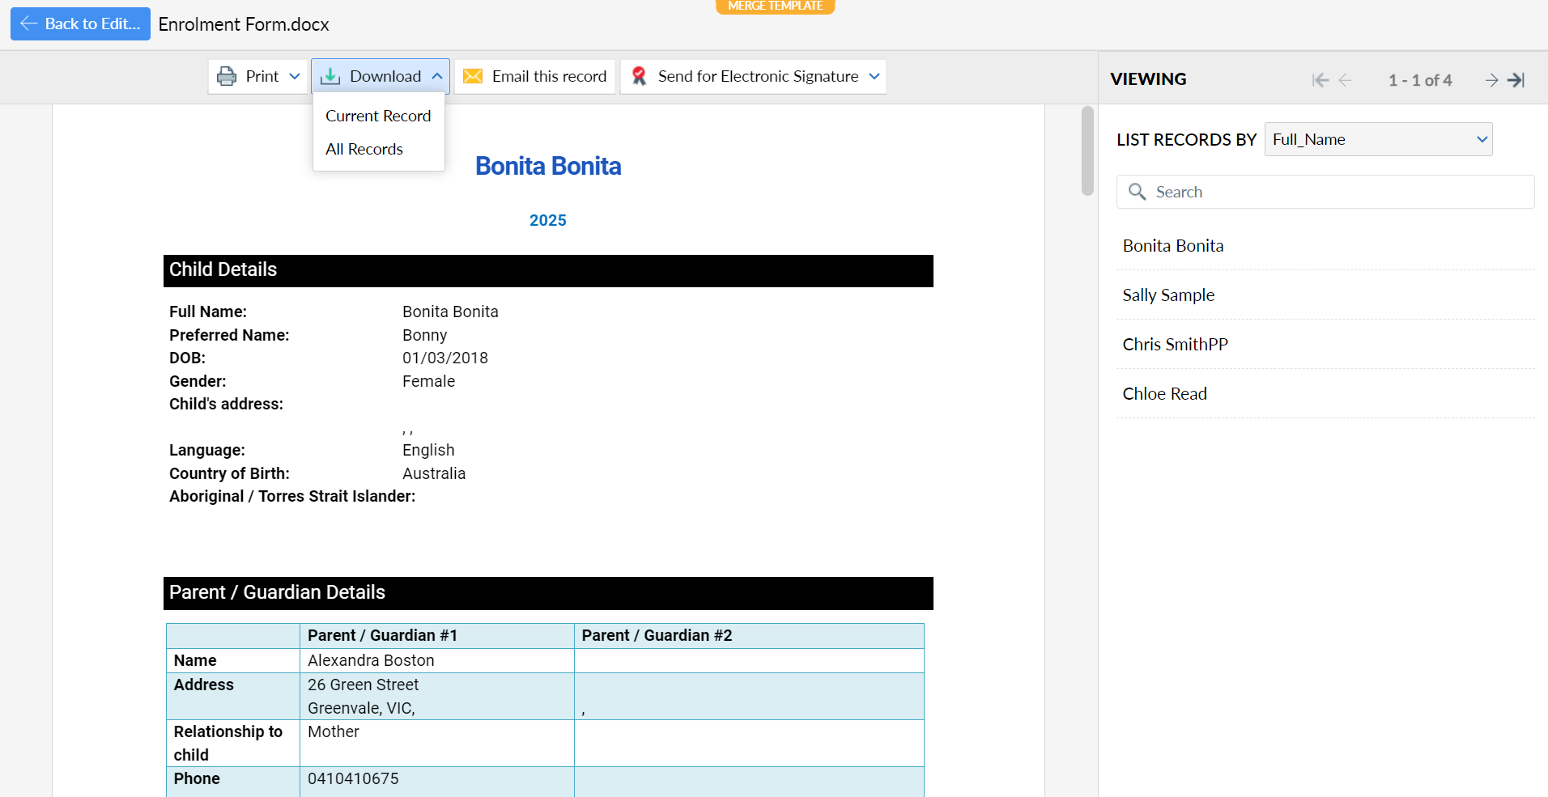This screenshot has height=797, width=1548.
Task: Click the DOB value 01/03/2018
Action: tap(445, 358)
